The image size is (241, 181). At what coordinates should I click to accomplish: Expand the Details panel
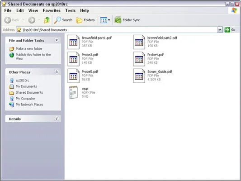[57, 119]
